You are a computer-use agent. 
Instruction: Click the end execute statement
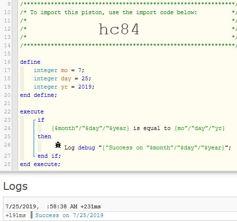pyautogui.click(x=40, y=164)
